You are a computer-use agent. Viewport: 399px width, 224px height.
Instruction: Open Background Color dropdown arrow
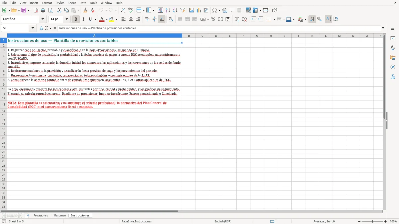pyautogui.click(x=117, y=20)
